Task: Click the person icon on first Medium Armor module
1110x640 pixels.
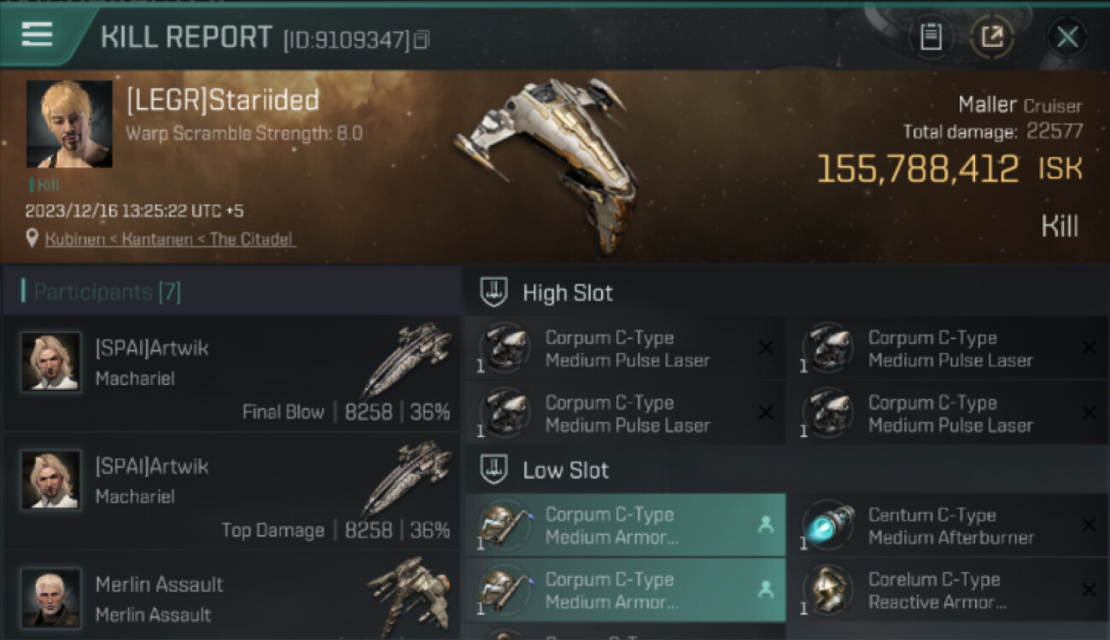Action: pyautogui.click(x=765, y=526)
